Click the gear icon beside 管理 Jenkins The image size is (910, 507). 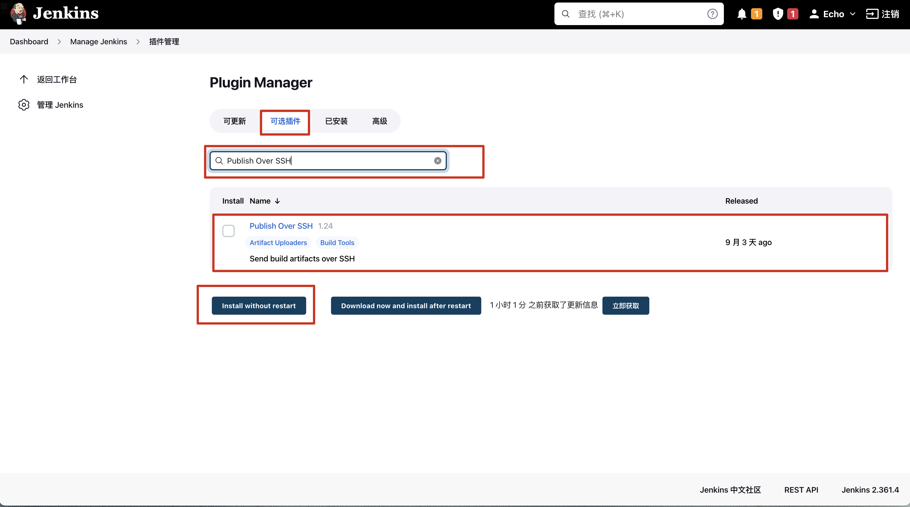click(24, 105)
